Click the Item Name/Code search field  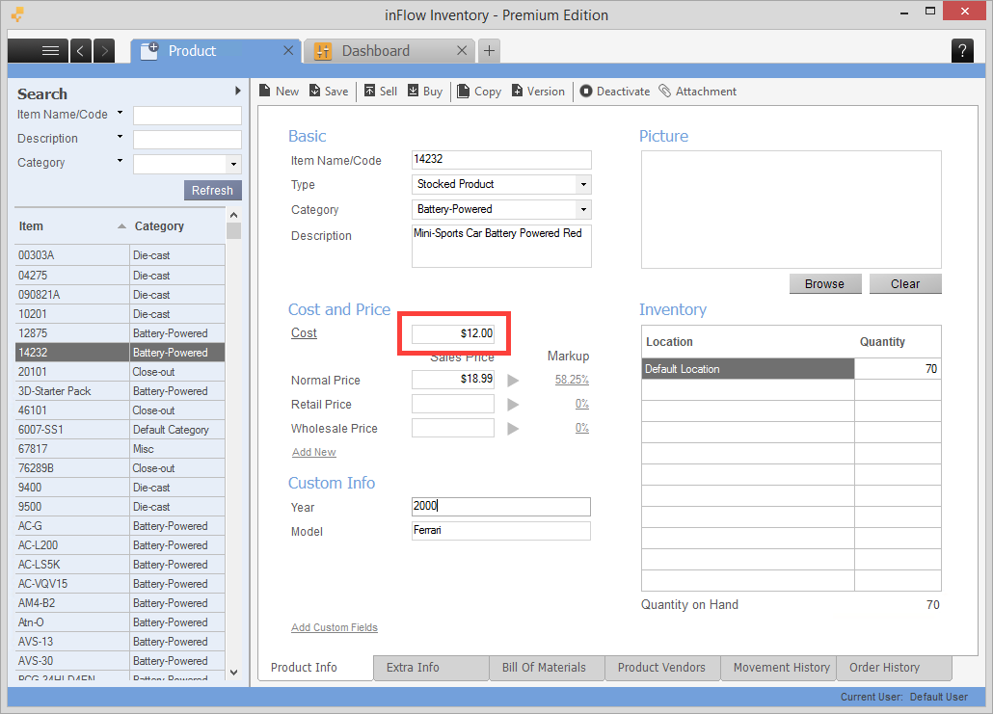point(187,116)
